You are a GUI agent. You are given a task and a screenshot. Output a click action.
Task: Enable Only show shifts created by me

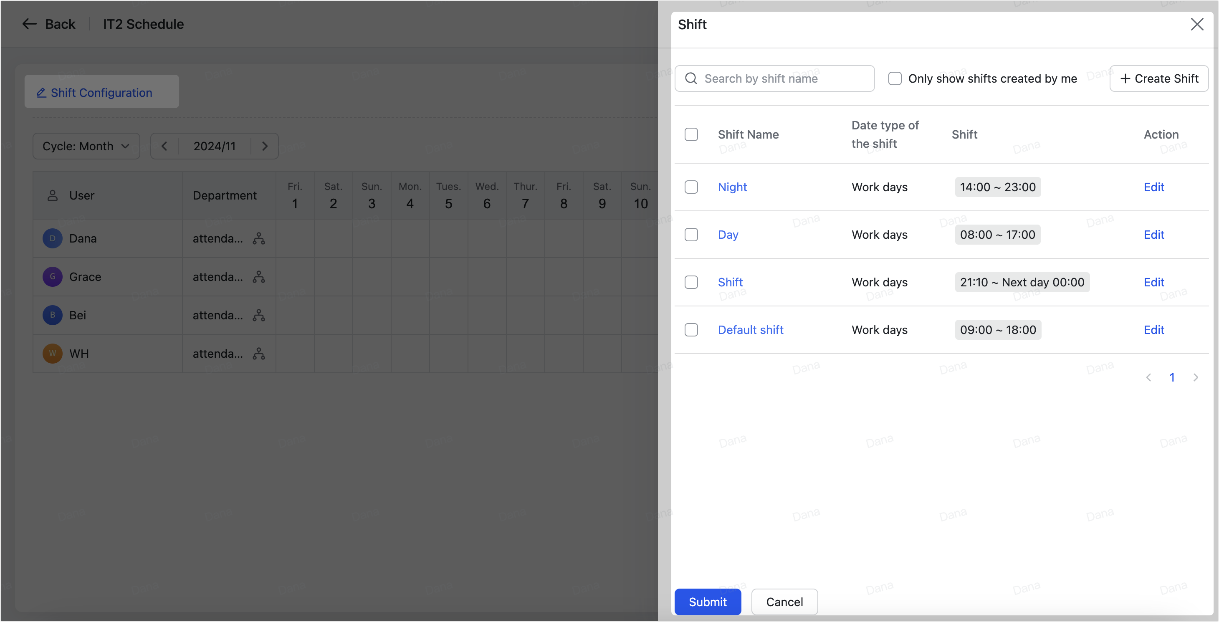(894, 78)
